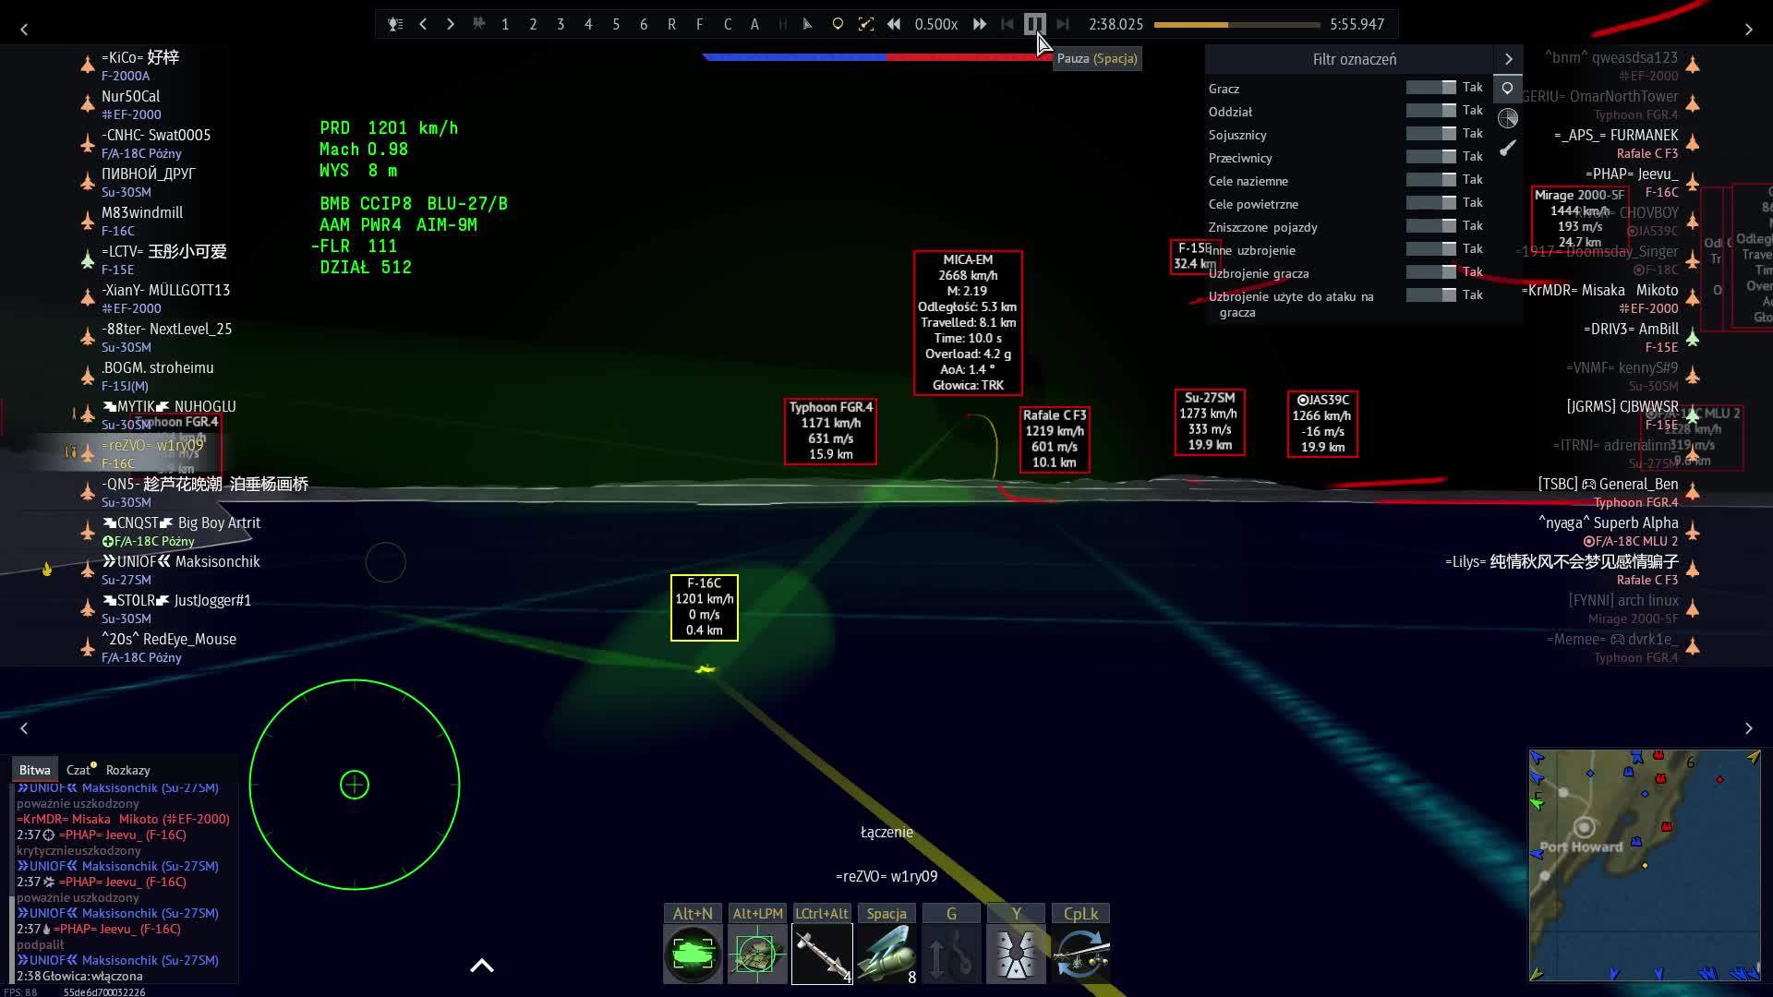Switch to the Rozkazy tab
The height and width of the screenshot is (997, 1773).
click(127, 770)
